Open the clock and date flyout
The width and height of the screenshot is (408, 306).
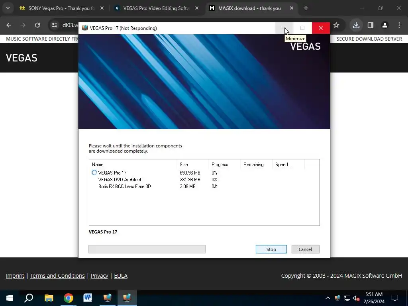(x=374, y=298)
